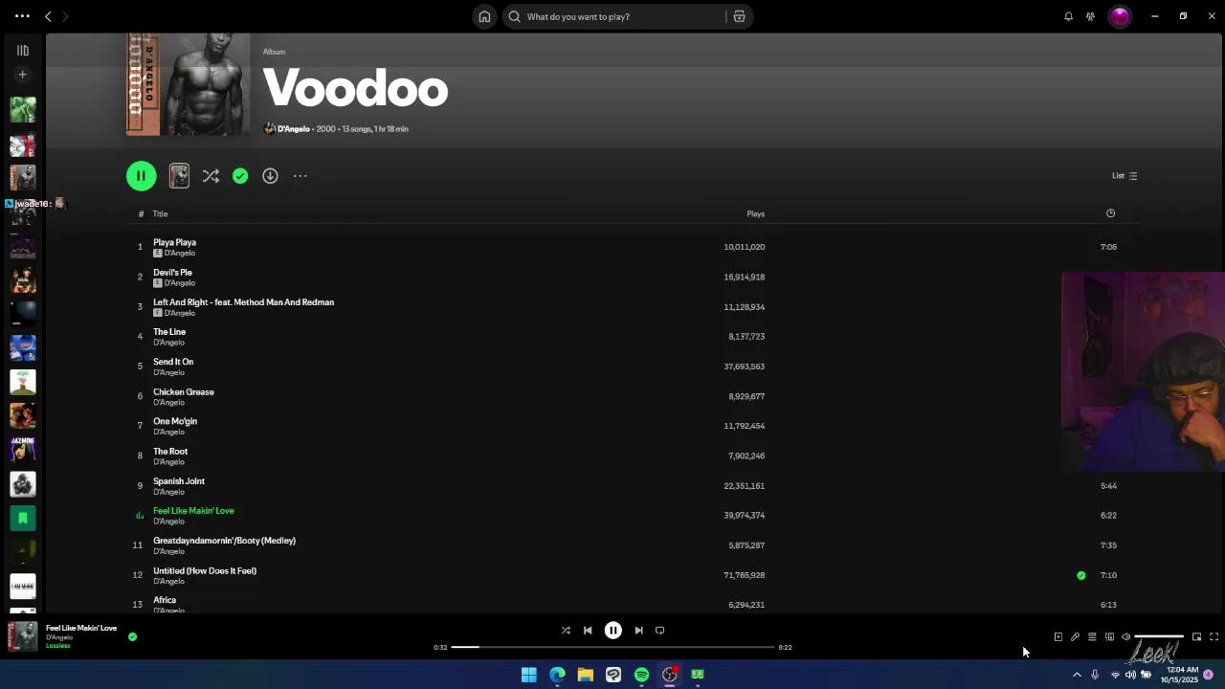Toggle the 6:22 total time display
Screen dimensions: 1225x689
pyautogui.click(x=785, y=647)
